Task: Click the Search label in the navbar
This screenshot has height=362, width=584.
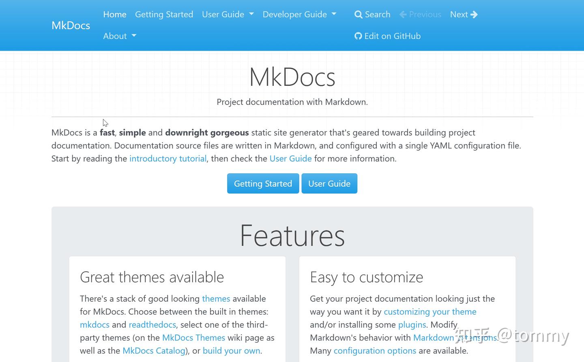Action: (378, 15)
